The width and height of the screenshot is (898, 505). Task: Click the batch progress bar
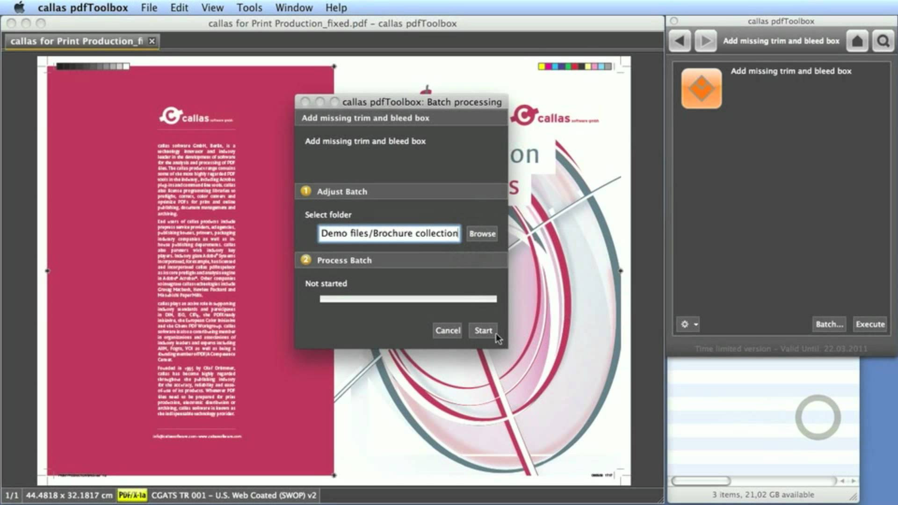(x=408, y=299)
